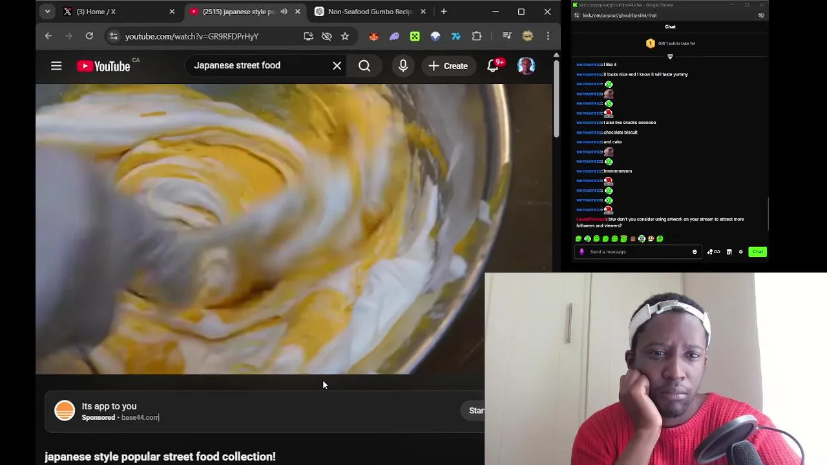827x465 pixels.
Task: Open the blue-white shield extension
Action: click(435, 36)
